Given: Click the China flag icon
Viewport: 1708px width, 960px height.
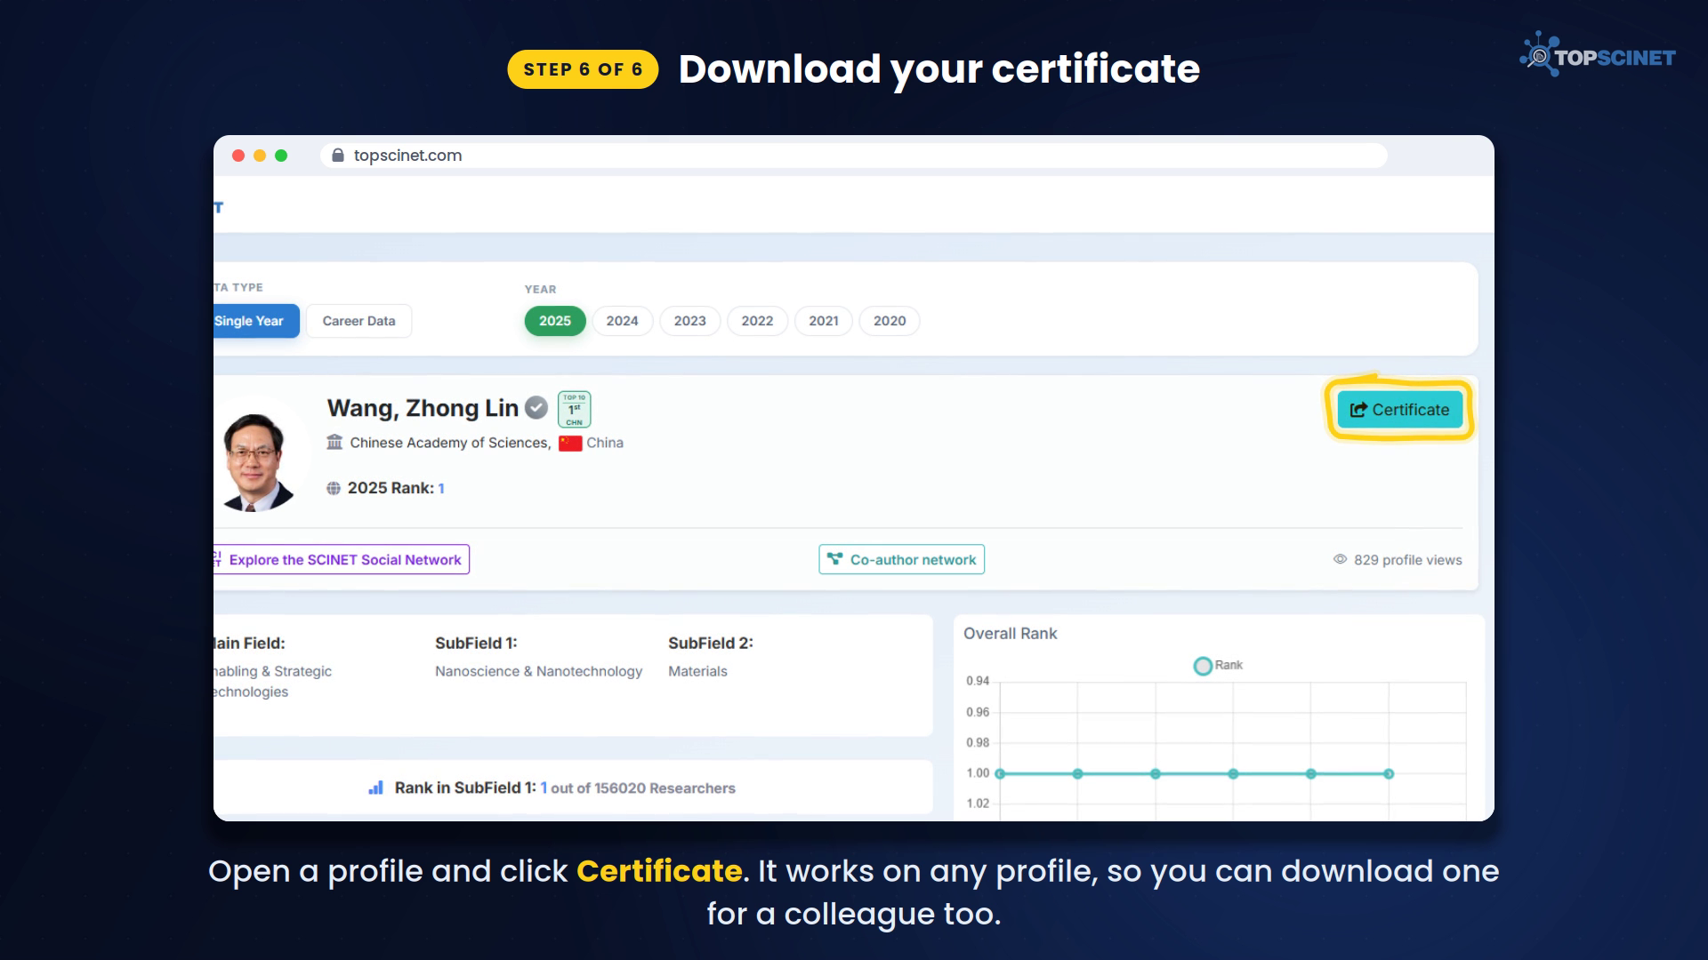Looking at the screenshot, I should pos(570,443).
